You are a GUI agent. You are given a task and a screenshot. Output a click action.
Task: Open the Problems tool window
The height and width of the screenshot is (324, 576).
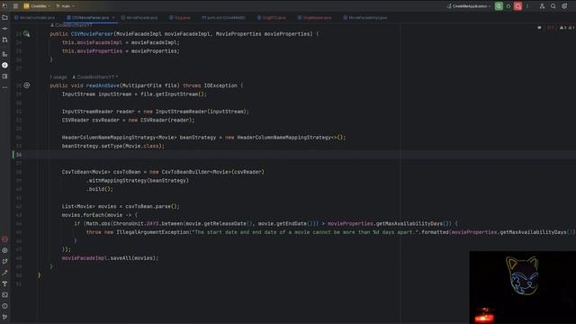4,306
